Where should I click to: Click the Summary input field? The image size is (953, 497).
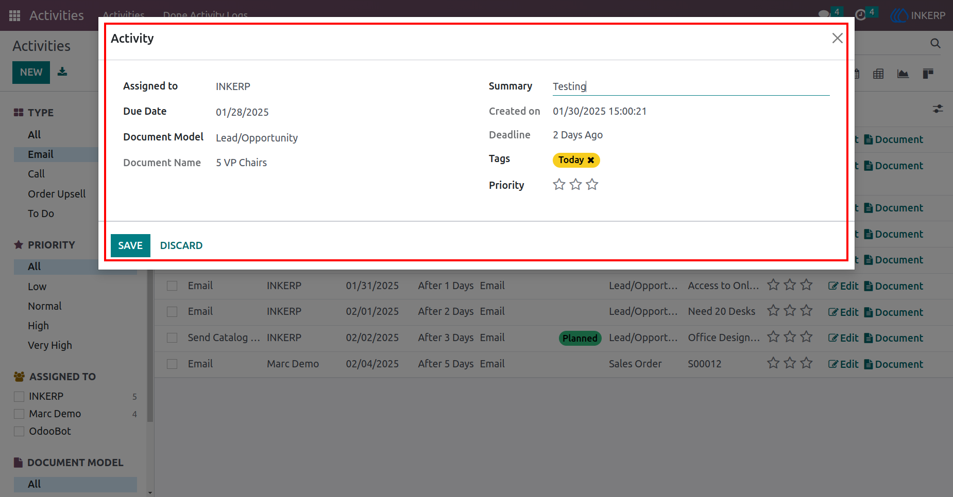[691, 86]
